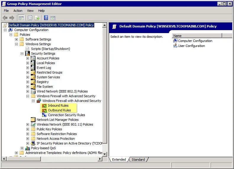Click tree pane scroll down arrow
This screenshot has height=169, width=234.
coord(105,154)
